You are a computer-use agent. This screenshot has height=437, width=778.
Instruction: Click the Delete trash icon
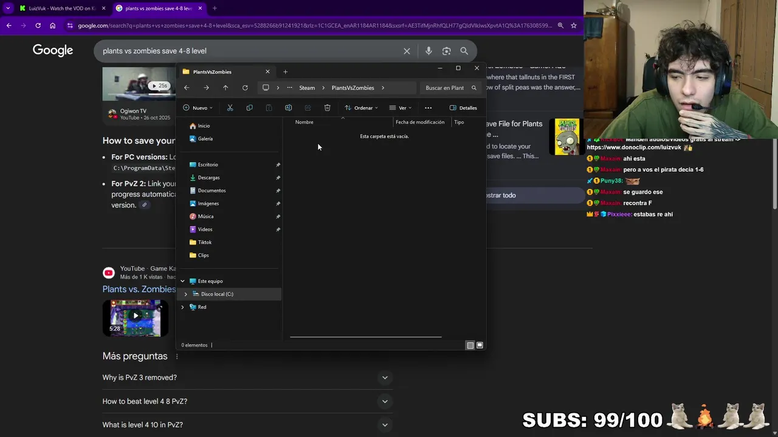point(327,108)
